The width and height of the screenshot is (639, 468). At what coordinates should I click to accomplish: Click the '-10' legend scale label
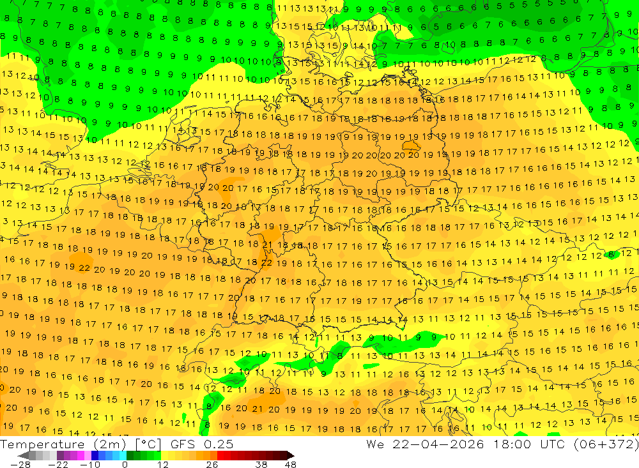[90, 464]
